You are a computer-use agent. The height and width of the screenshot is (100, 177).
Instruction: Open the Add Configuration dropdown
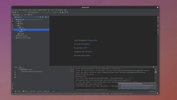click(x=33, y=12)
